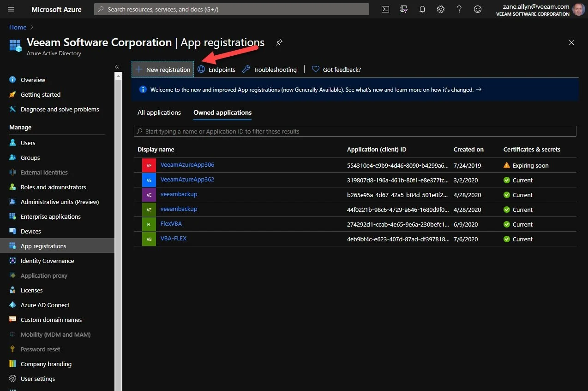Click Certificates & secrets column header
588x391 pixels.
pos(532,150)
